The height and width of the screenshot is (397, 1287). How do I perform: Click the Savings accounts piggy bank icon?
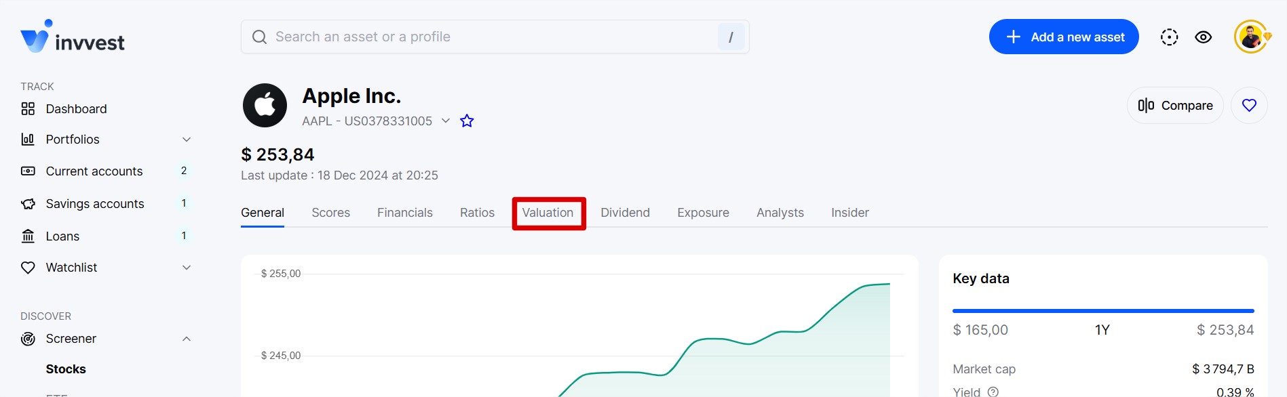point(28,204)
